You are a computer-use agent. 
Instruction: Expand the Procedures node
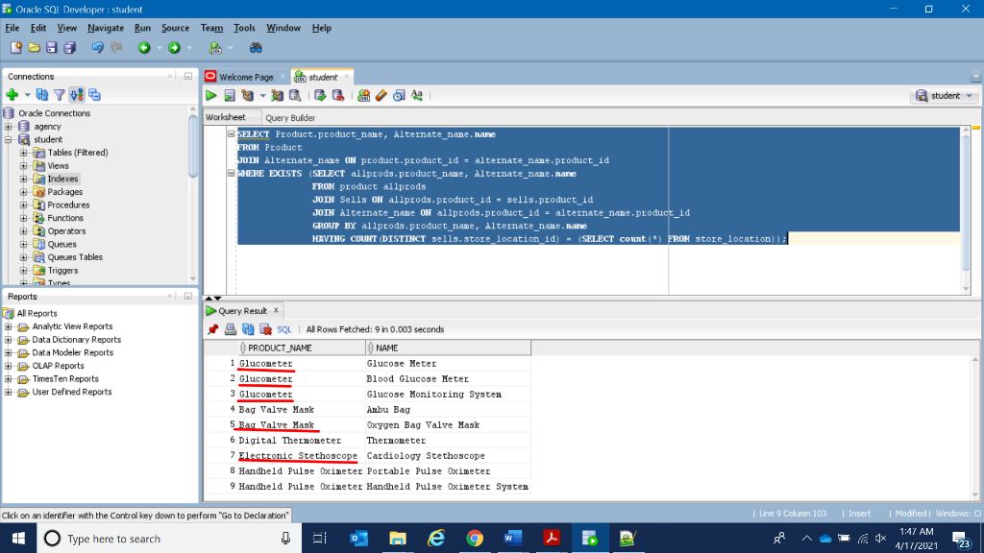pyautogui.click(x=23, y=205)
